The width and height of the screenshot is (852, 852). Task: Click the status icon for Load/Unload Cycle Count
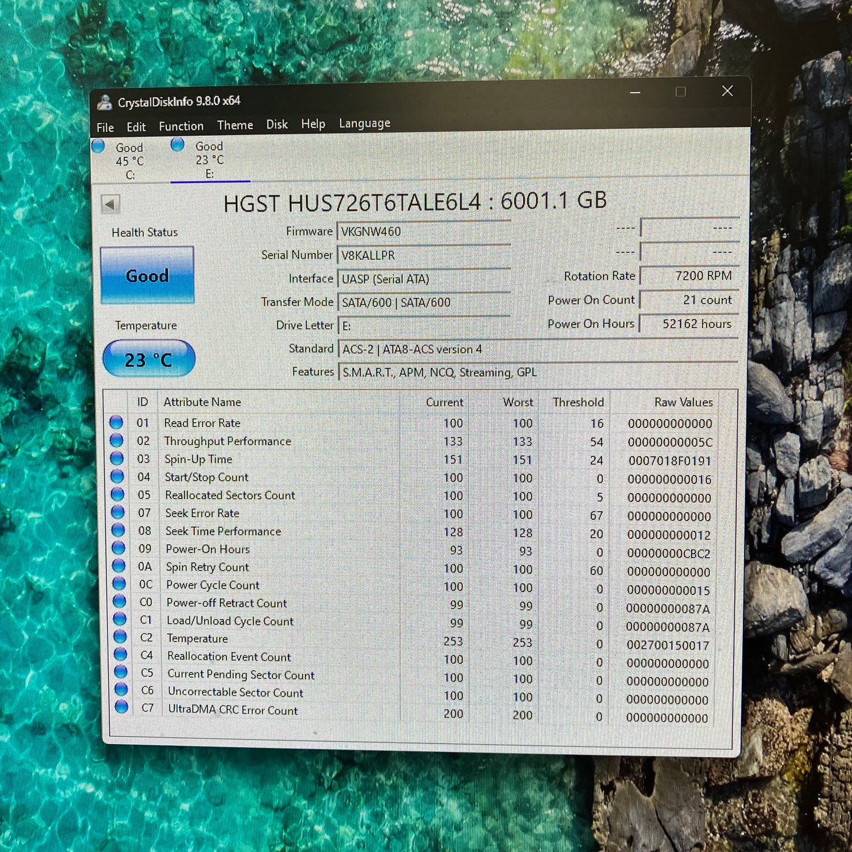click(120, 619)
